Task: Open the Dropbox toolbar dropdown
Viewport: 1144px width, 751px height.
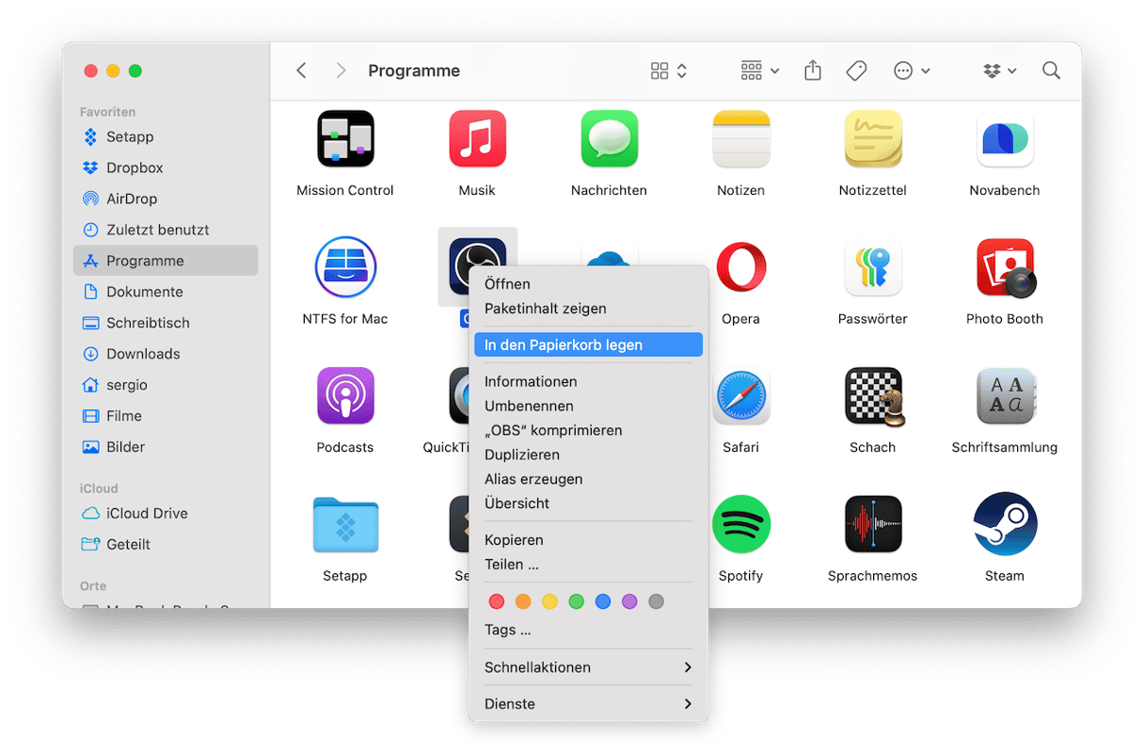Action: [999, 71]
